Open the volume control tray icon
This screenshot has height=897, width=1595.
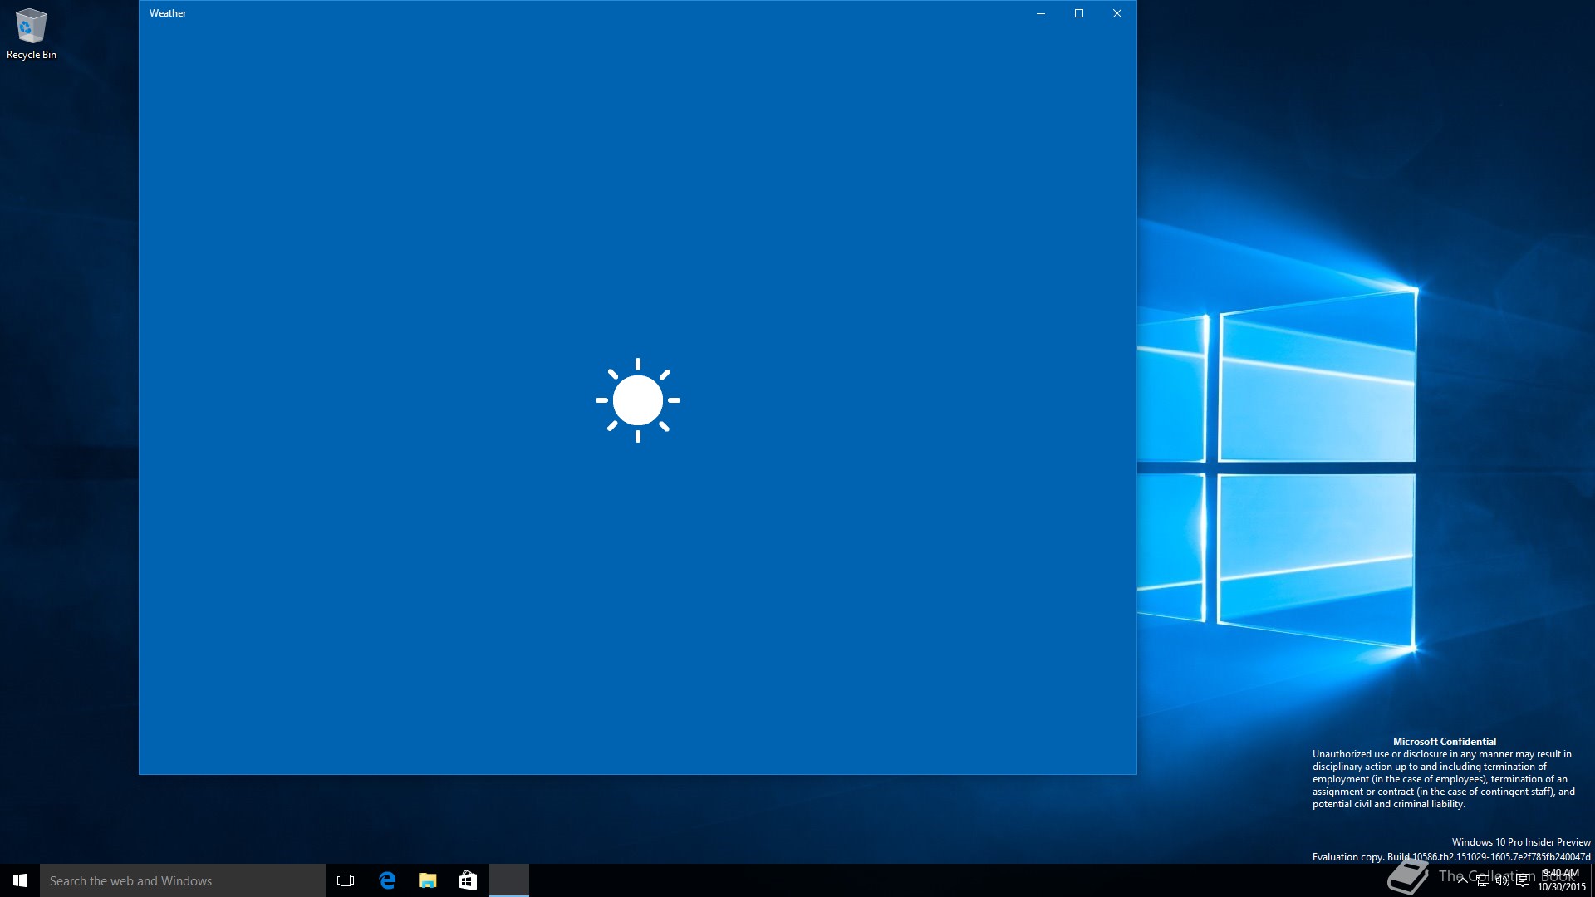point(1502,880)
